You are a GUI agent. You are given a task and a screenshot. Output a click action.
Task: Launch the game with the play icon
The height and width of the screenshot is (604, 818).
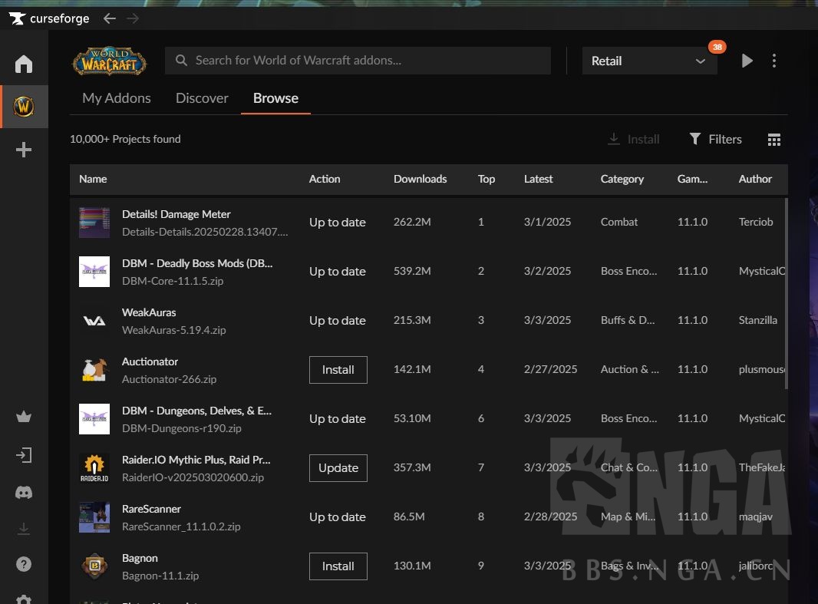pos(747,61)
